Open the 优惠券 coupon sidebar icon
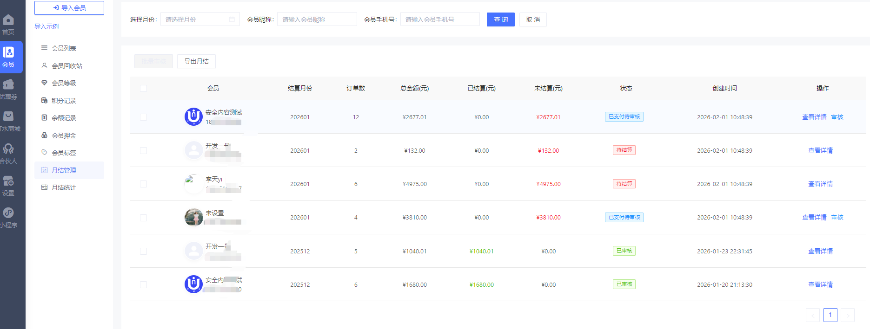 (x=8, y=85)
